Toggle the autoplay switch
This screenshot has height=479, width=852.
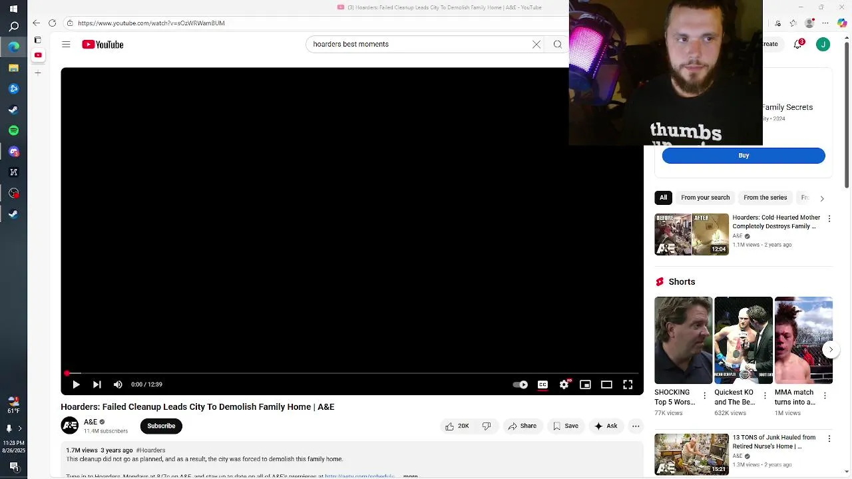(521, 385)
